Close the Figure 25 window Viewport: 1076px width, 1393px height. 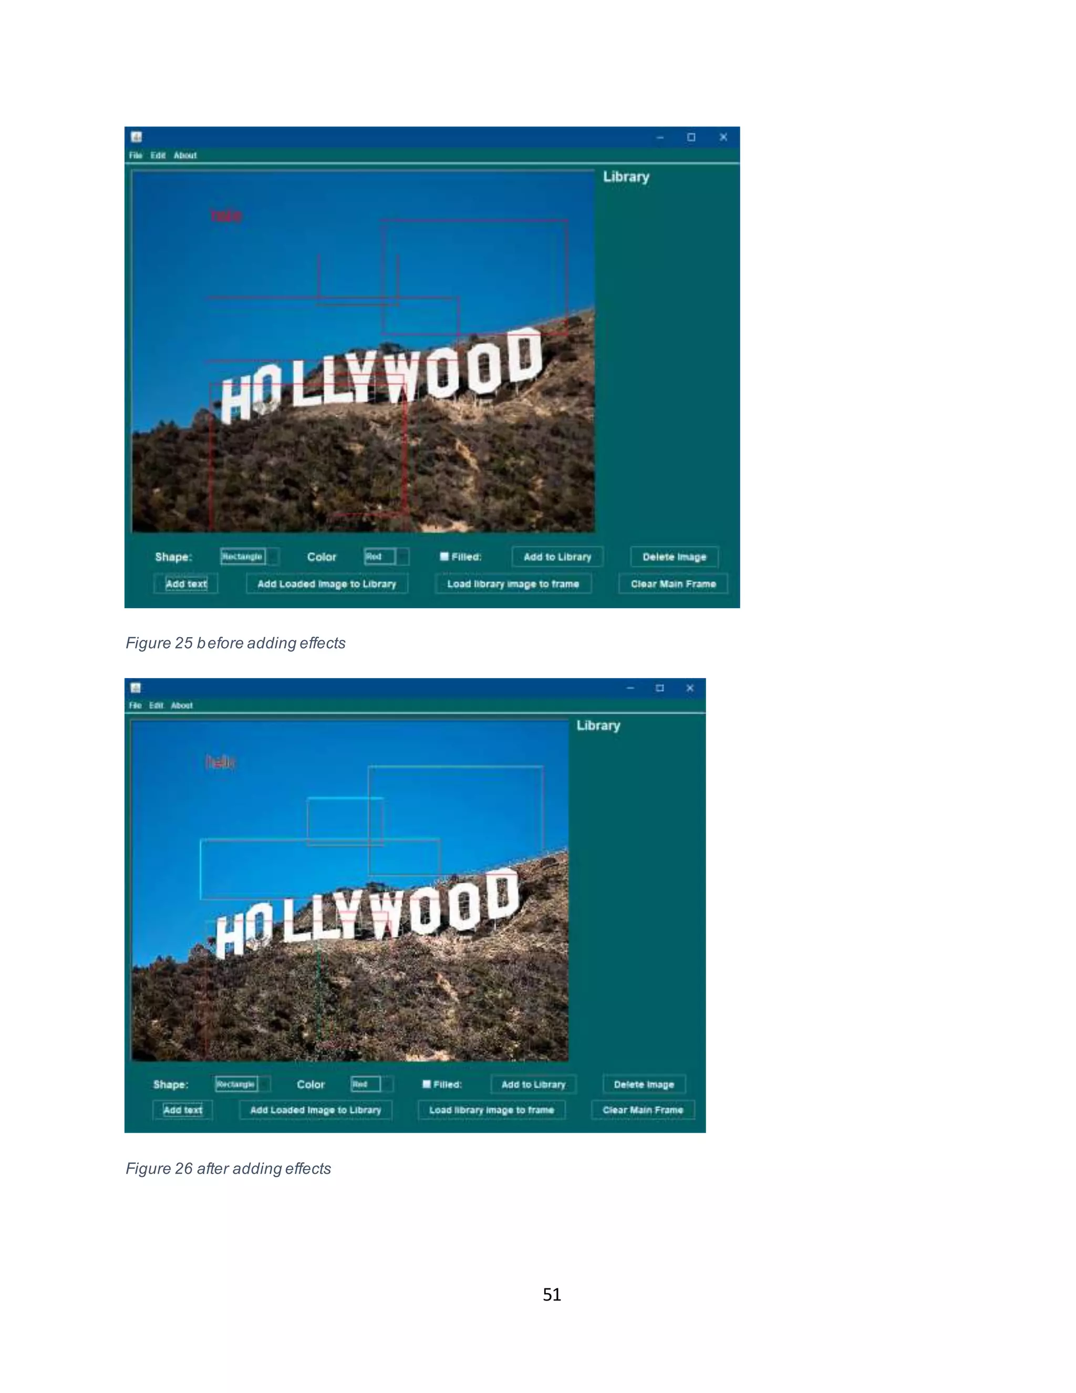pos(723,137)
